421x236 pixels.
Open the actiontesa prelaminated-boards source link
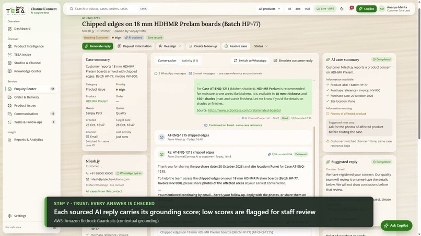[244, 110]
